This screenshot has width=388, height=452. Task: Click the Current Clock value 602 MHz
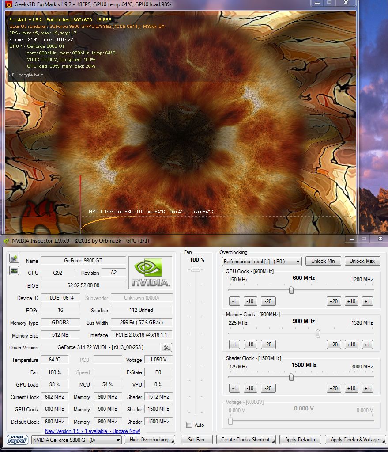point(55,397)
